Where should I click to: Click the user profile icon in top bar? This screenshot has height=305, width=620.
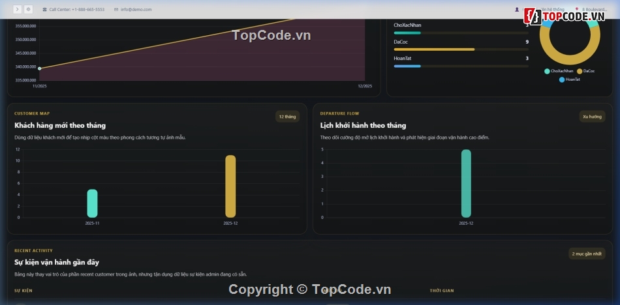coord(517,10)
